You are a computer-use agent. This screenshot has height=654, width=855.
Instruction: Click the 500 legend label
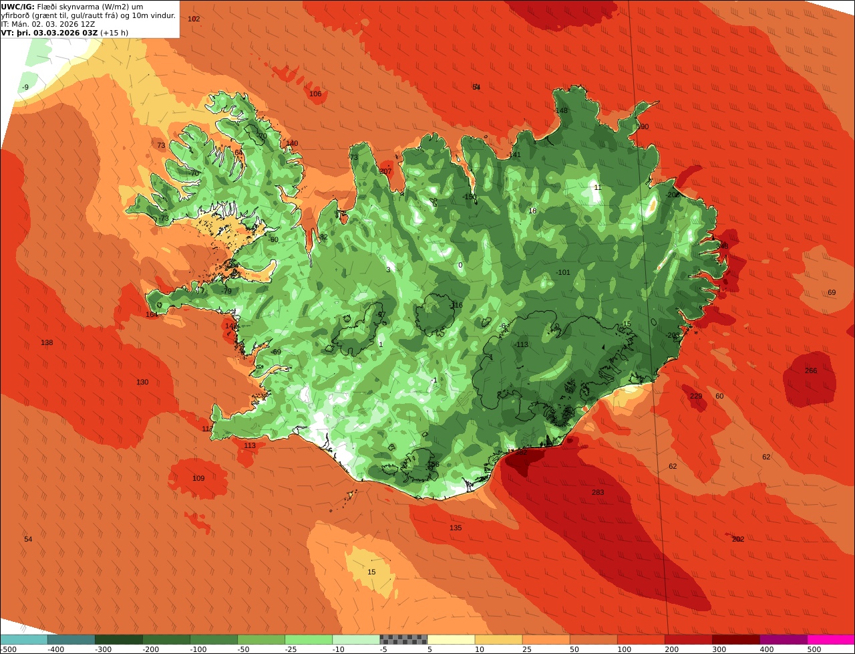click(x=814, y=649)
